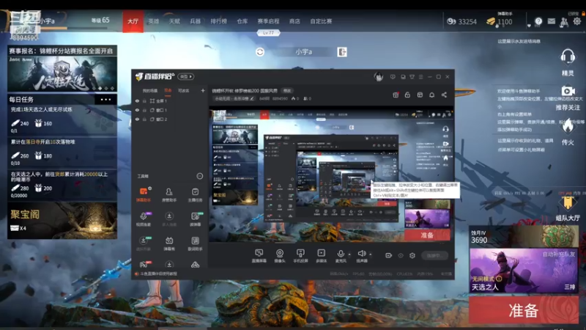Expand microphone options arrow
The width and height of the screenshot is (586, 330).
(349, 254)
